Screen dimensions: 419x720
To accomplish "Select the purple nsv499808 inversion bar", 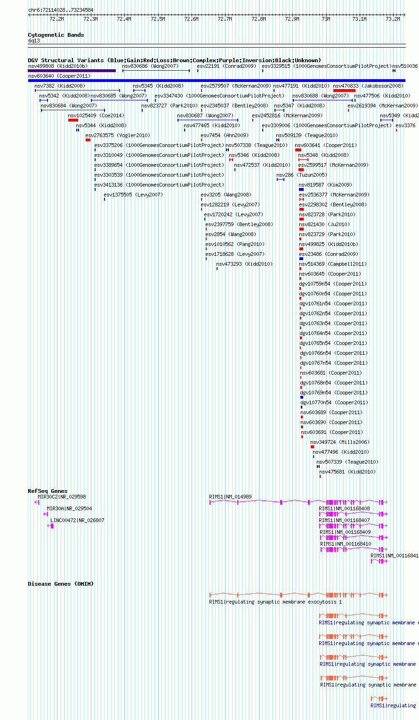I will [72, 71].
